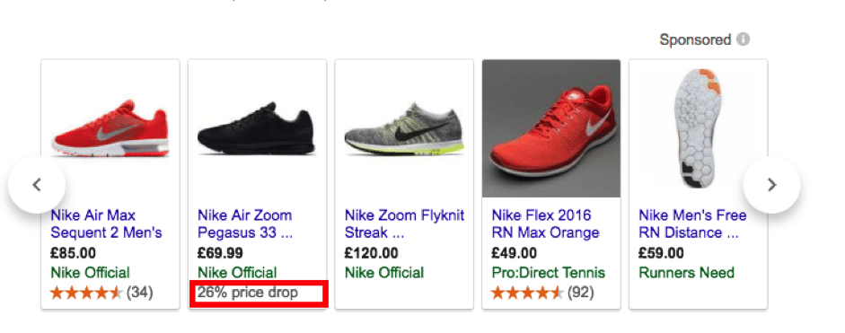Open Nike Air Max Sequent 2 Men's link
The width and height of the screenshot is (845, 333).
pyautogui.click(x=106, y=224)
